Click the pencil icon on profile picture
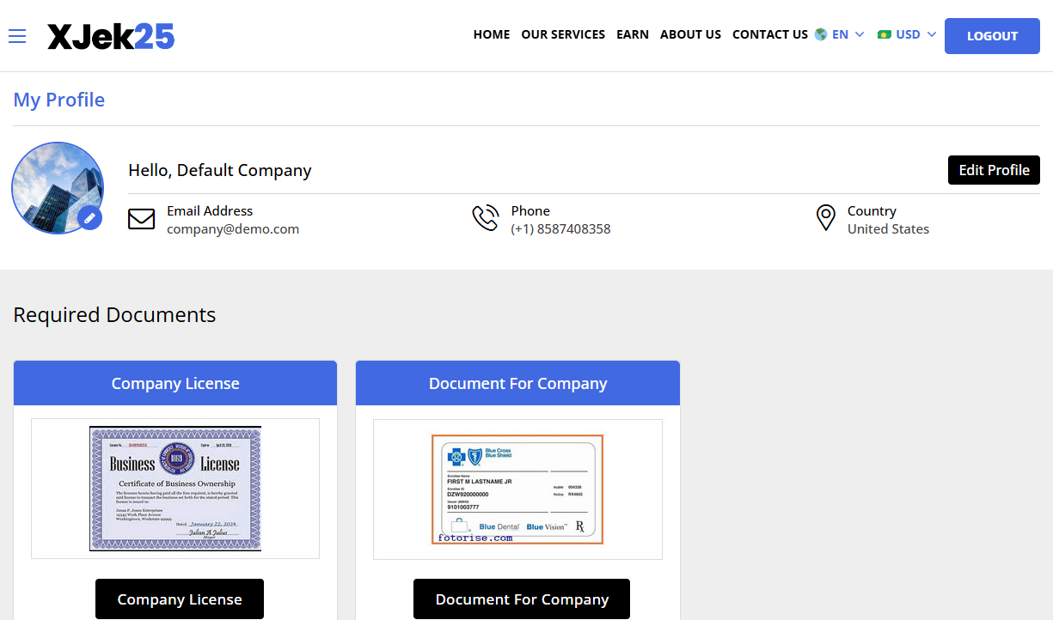 tap(89, 219)
